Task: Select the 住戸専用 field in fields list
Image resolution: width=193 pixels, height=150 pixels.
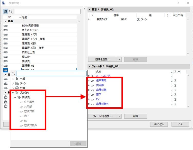Action: [101, 81]
